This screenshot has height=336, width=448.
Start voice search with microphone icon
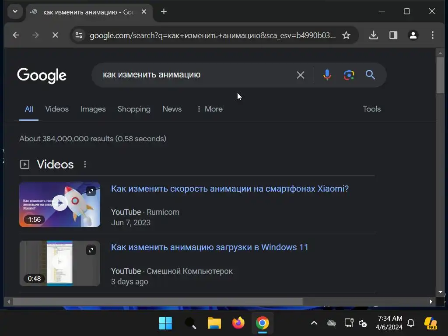click(x=327, y=75)
